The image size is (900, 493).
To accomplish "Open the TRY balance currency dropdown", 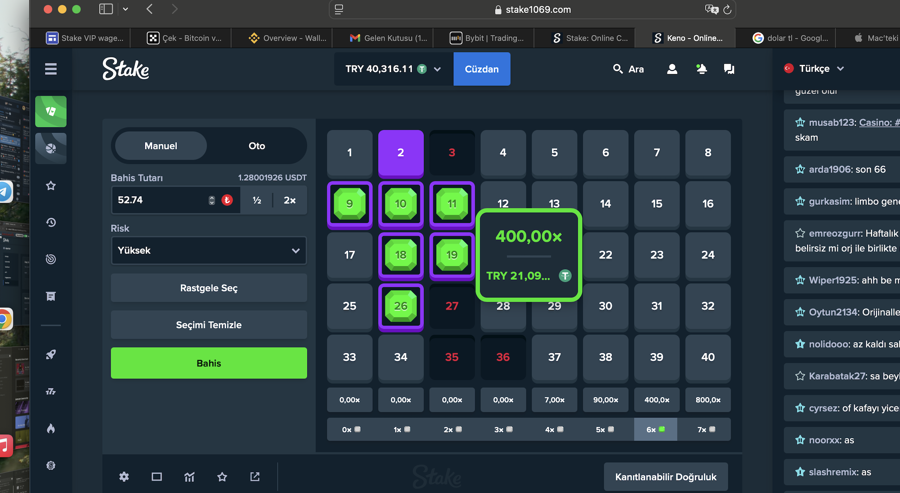I will 393,69.
